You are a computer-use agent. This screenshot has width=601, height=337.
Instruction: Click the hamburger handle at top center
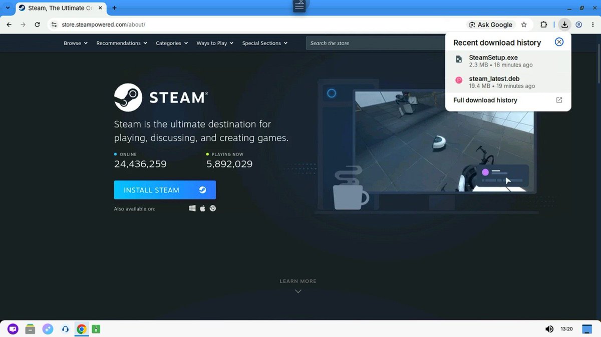(299, 6)
